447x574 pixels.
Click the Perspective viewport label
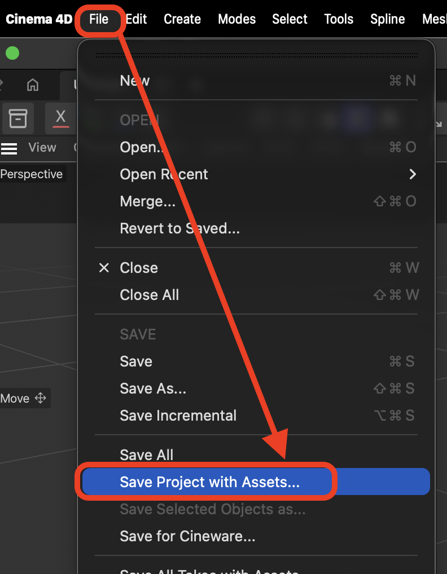click(x=32, y=174)
